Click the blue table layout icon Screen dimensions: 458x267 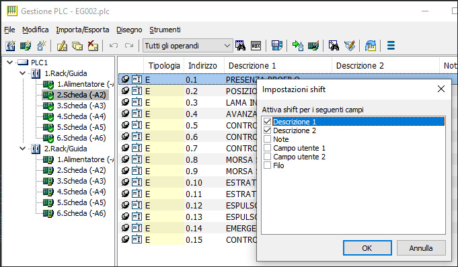click(x=276, y=46)
